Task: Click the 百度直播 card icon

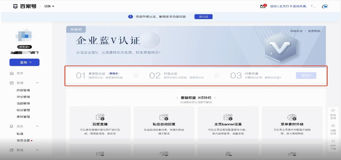Action: click(100, 117)
